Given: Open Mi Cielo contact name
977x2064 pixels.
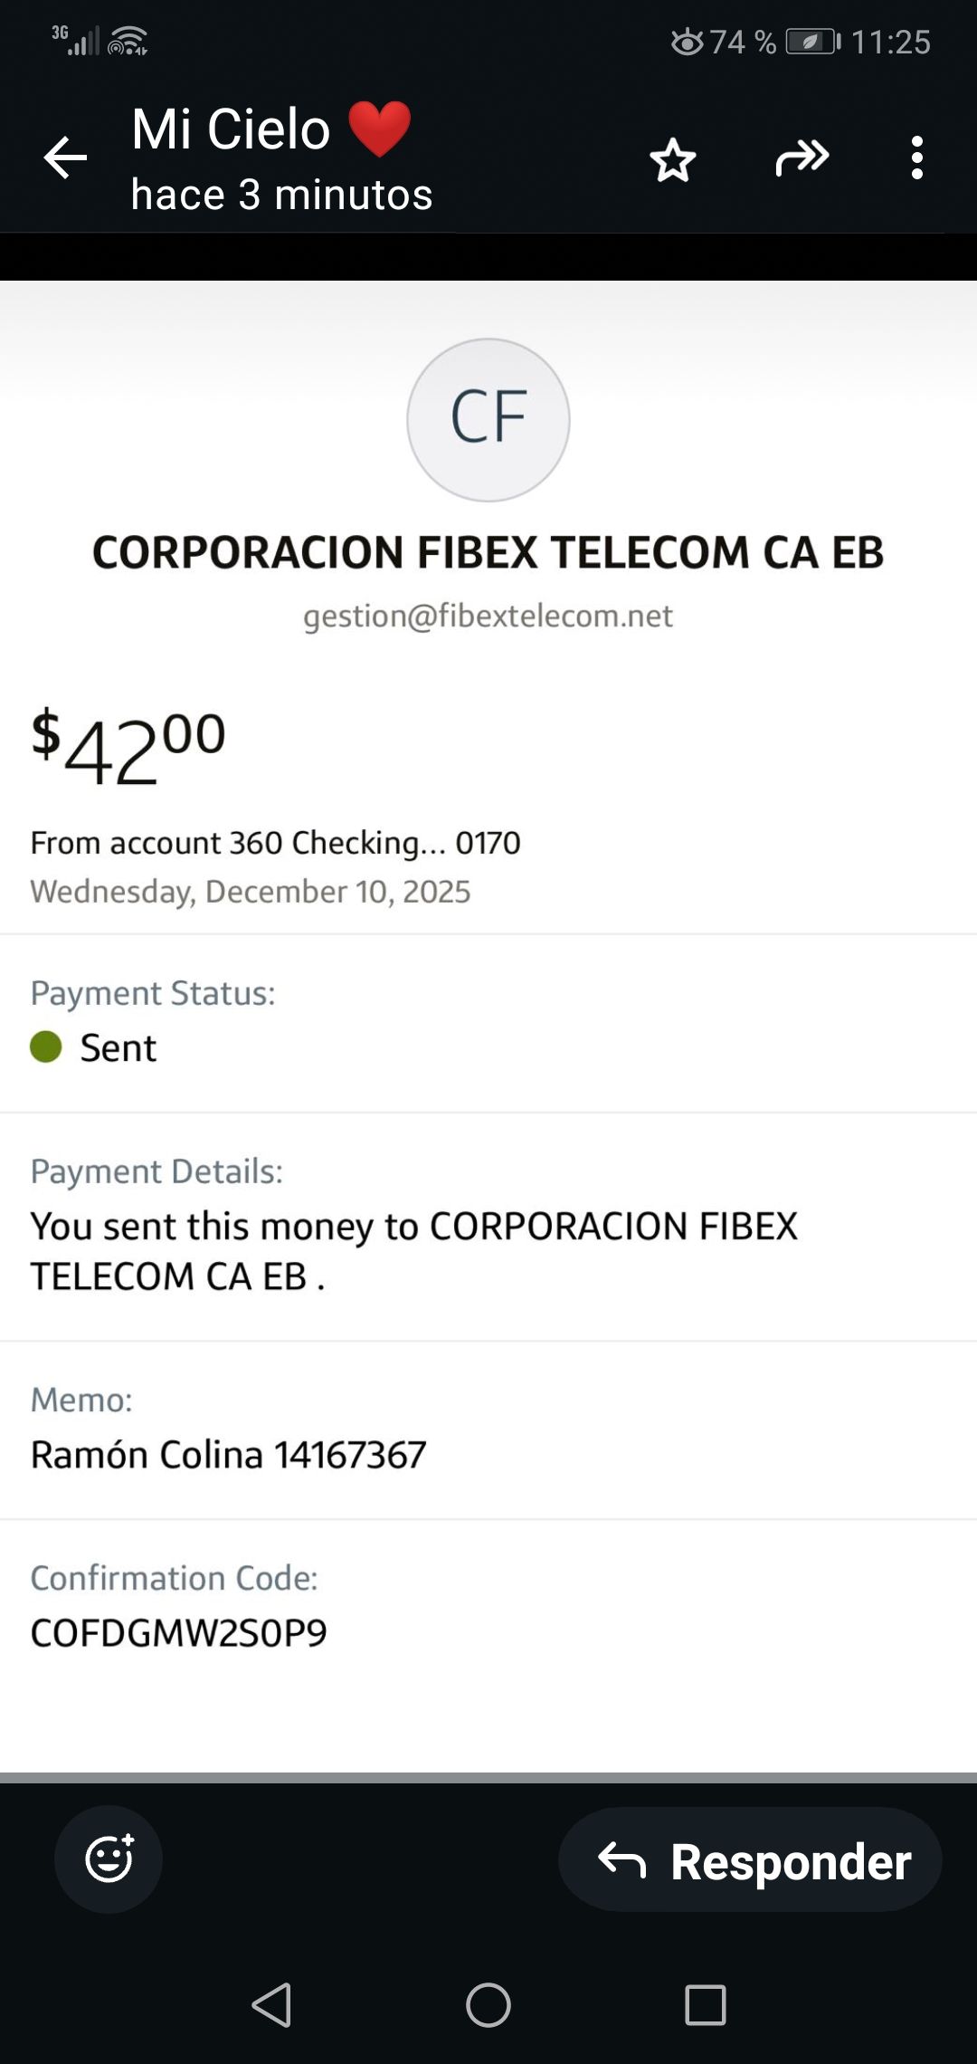Looking at the screenshot, I should pos(232,129).
